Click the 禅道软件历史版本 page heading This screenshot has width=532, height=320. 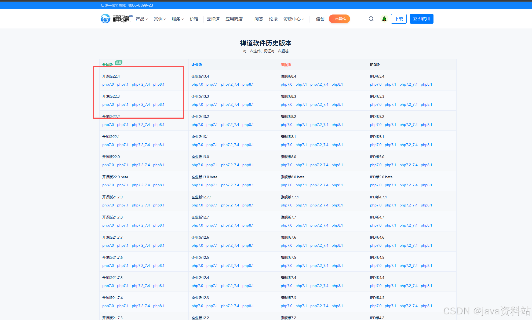click(x=266, y=43)
